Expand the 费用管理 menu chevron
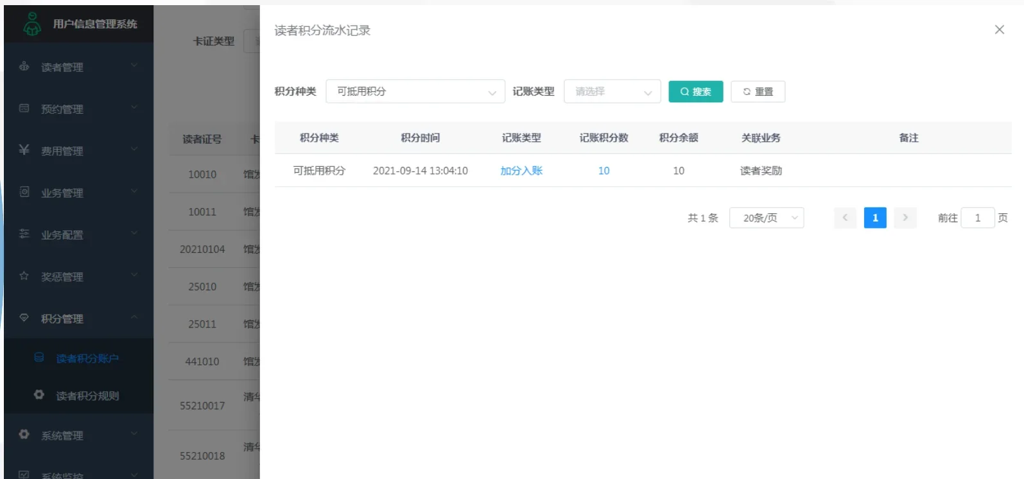 point(134,148)
